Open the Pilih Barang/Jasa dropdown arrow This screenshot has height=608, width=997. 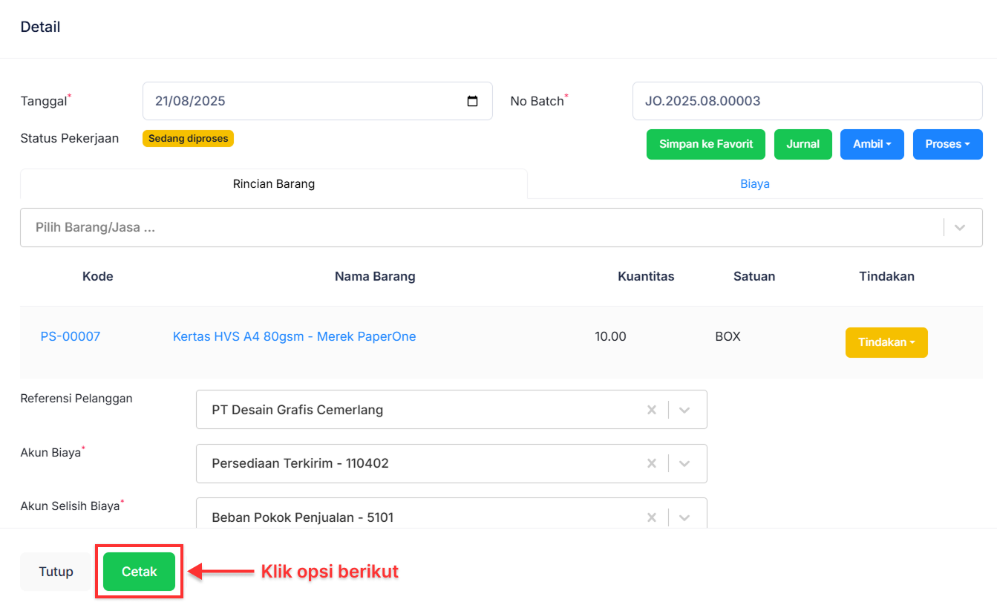[959, 227]
